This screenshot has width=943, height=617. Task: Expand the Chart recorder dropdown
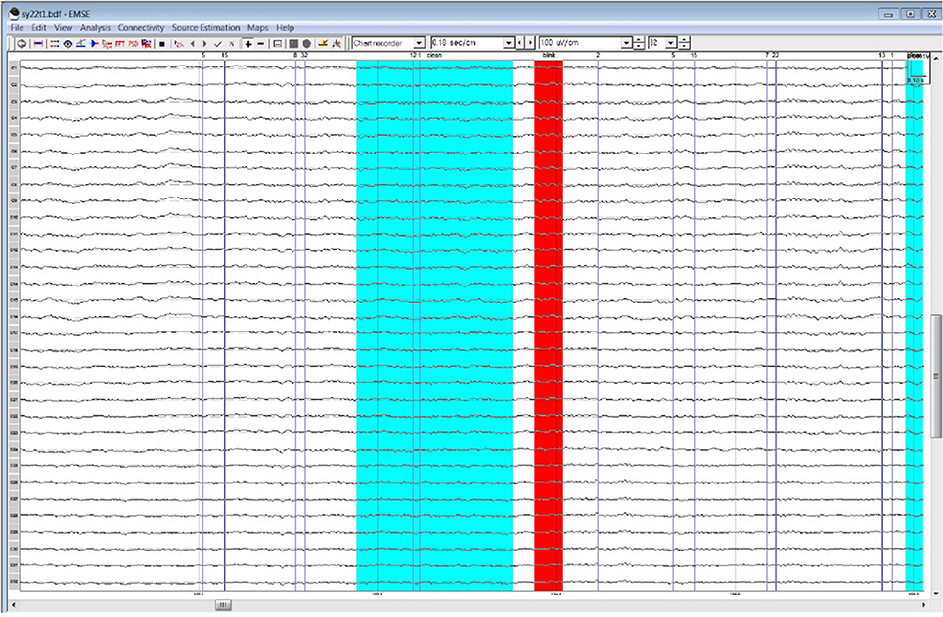(420, 43)
